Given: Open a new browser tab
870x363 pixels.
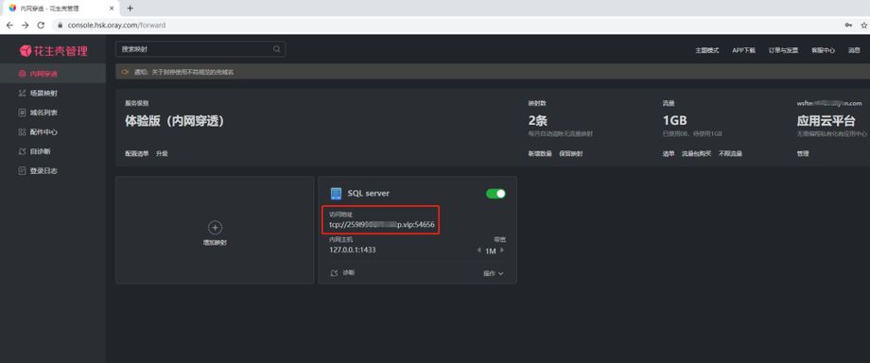Looking at the screenshot, I should (x=130, y=9).
